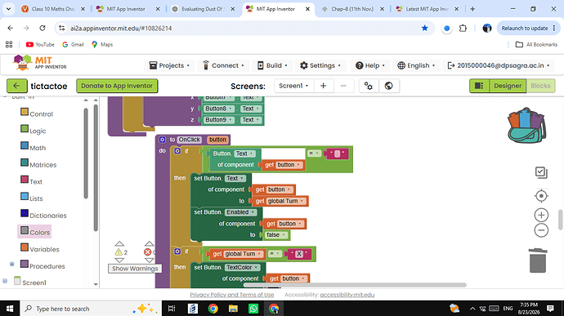Click Donate to App Inventor
564x316 pixels.
click(x=117, y=86)
